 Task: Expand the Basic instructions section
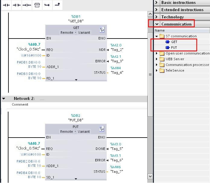[156, 2]
